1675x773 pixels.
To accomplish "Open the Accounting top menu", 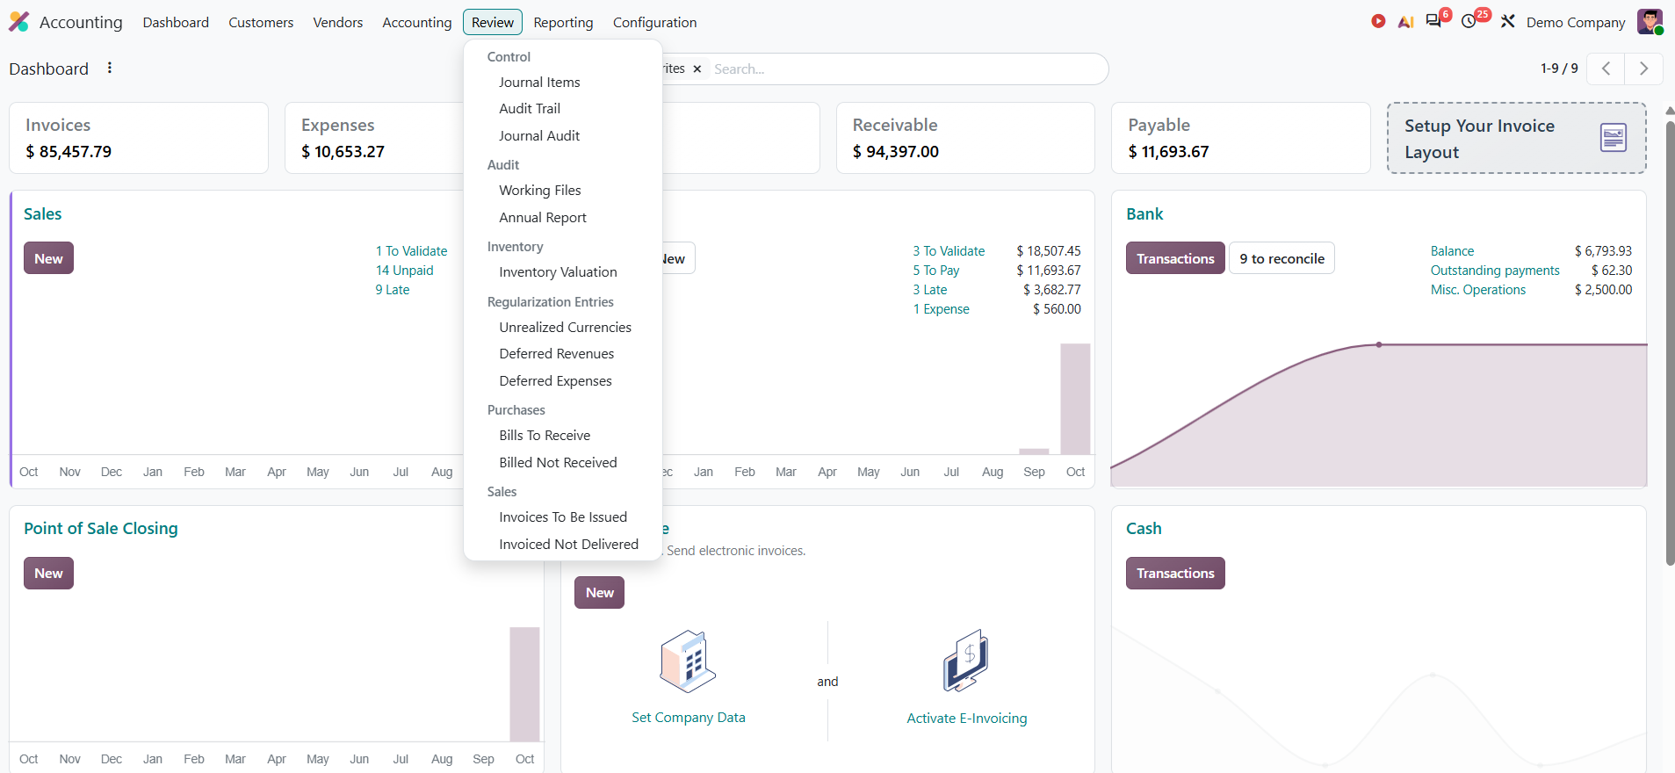I will click(x=417, y=22).
